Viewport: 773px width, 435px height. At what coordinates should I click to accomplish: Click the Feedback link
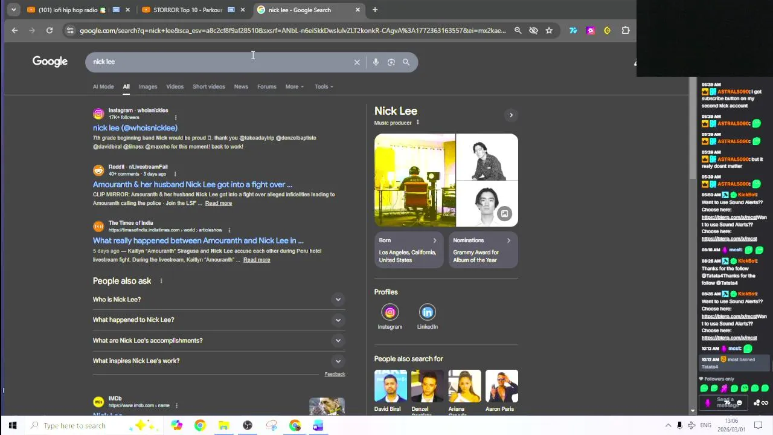pyautogui.click(x=335, y=374)
